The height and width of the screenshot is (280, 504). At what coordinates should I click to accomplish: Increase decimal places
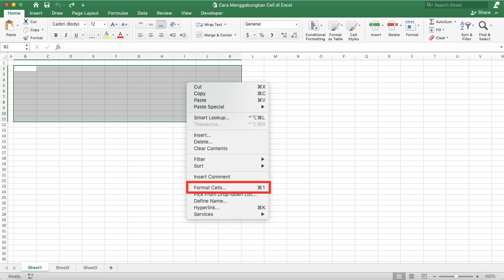(x=284, y=35)
